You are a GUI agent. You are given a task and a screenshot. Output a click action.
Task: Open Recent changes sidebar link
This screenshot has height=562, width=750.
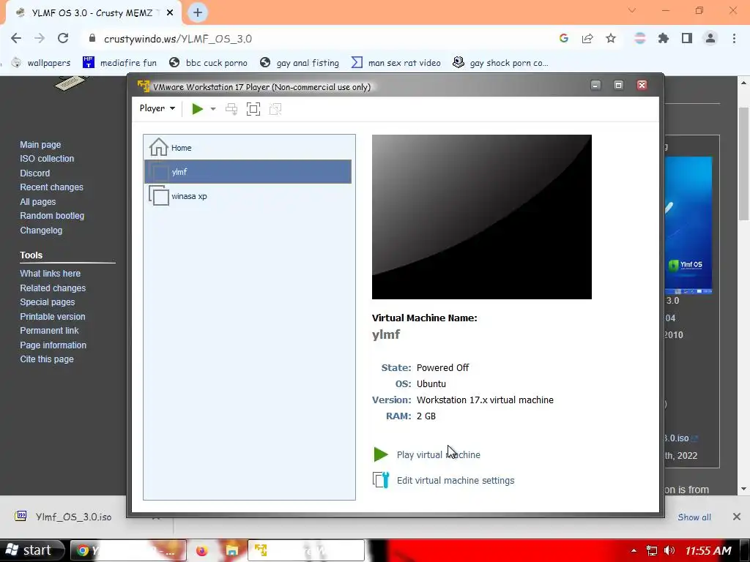pyautogui.click(x=51, y=187)
